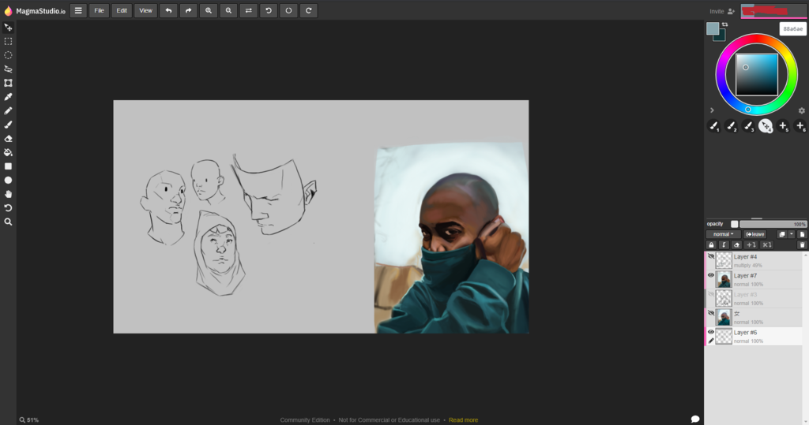The width and height of the screenshot is (809, 425).
Task: Select the hand pan tool
Action: [x=8, y=194]
